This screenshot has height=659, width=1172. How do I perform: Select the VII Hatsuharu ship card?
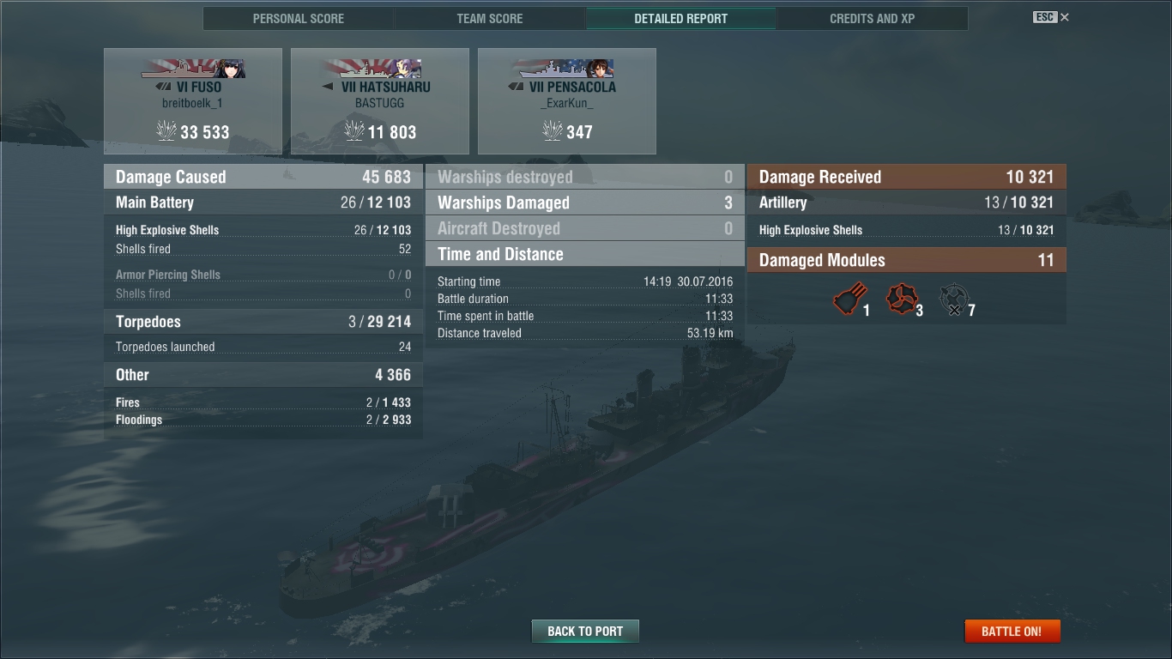(x=380, y=101)
